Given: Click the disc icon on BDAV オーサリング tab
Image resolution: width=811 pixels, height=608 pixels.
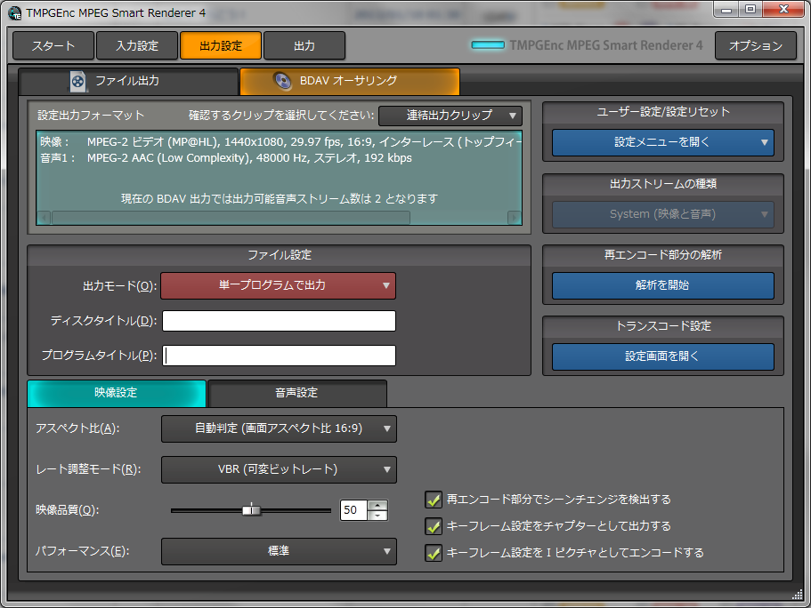Looking at the screenshot, I should pos(282,81).
